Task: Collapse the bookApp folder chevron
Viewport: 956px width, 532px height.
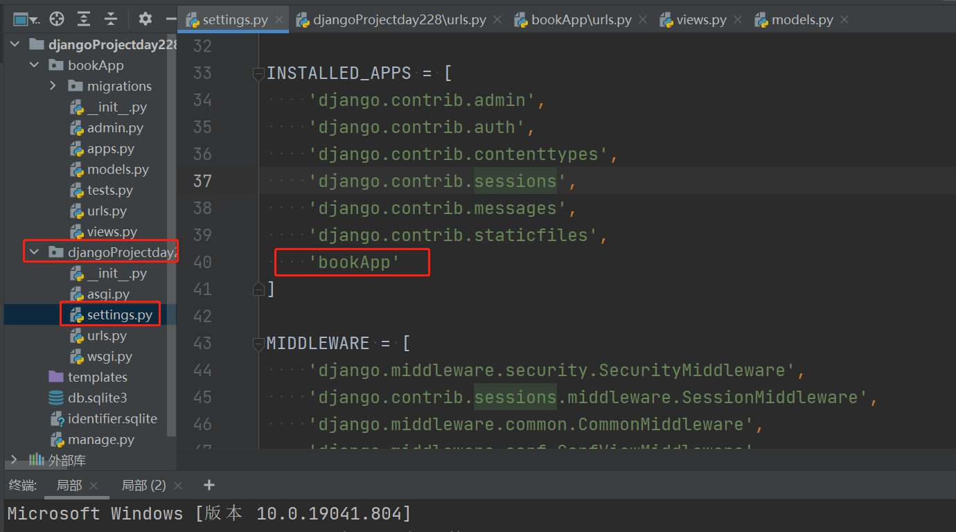Action: pyautogui.click(x=34, y=65)
